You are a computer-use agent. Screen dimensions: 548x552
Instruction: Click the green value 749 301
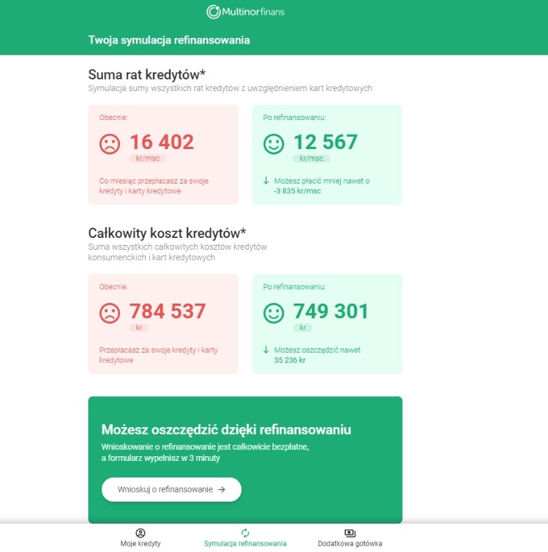[x=331, y=311]
